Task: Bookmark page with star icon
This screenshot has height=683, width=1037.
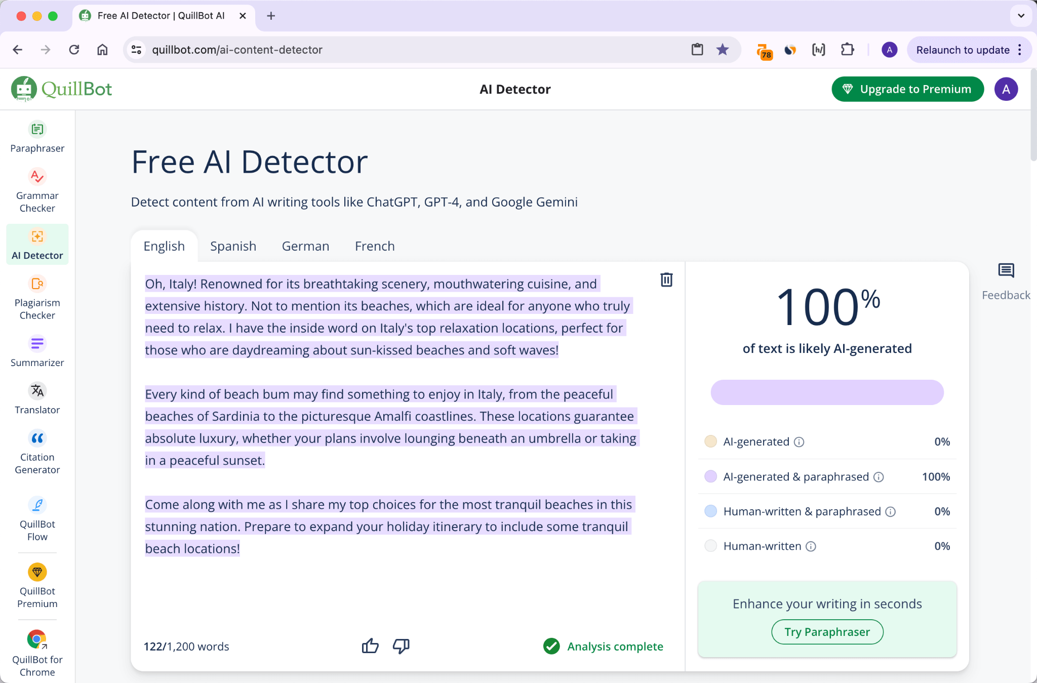Action: coord(723,50)
